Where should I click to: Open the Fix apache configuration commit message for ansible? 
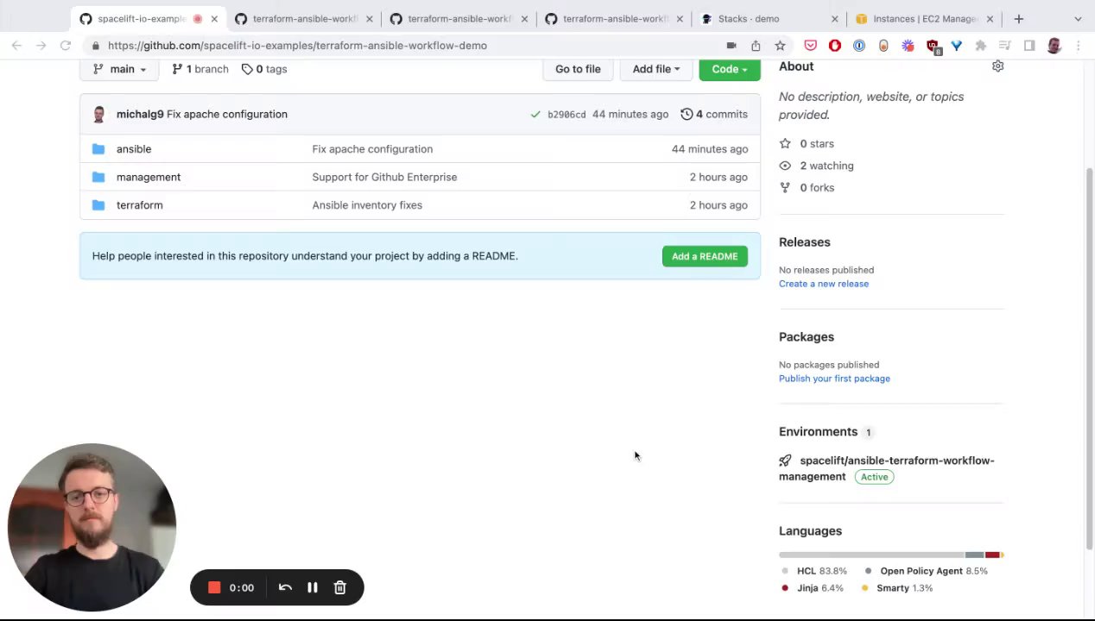[x=372, y=149]
